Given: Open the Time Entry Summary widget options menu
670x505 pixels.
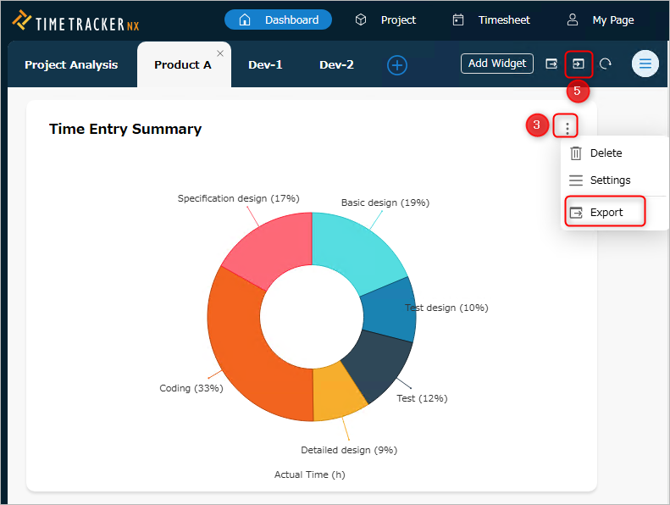Looking at the screenshot, I should pyautogui.click(x=567, y=127).
